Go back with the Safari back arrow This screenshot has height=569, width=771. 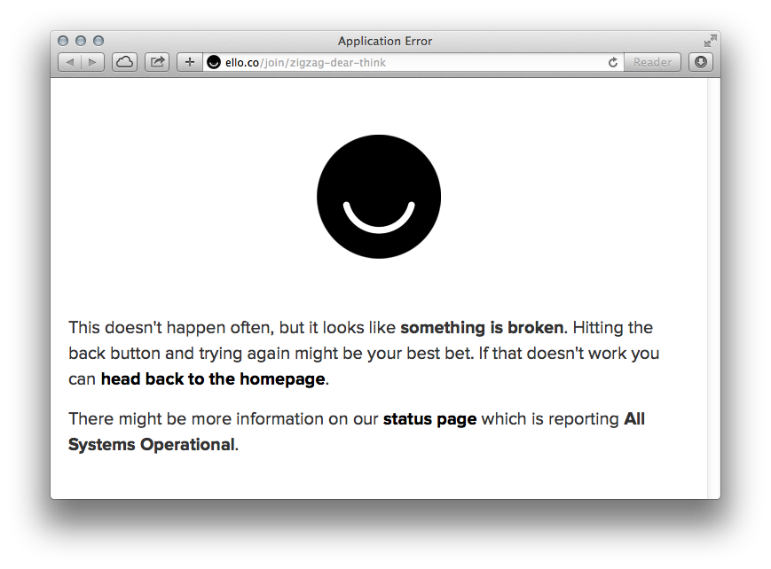(70, 62)
